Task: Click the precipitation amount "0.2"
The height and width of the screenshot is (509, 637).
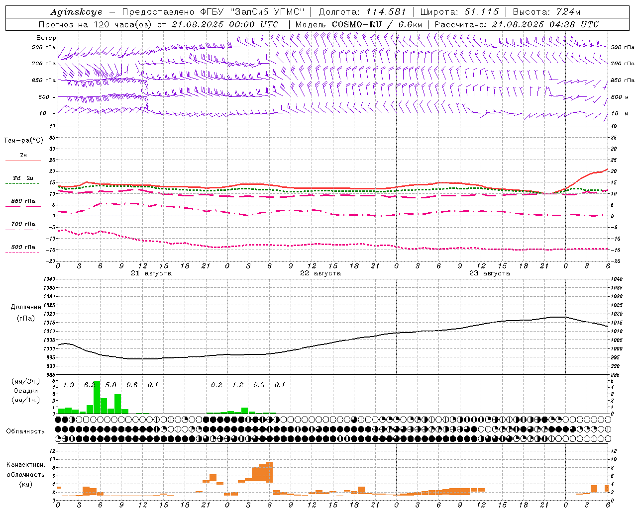Action: pyautogui.click(x=216, y=385)
